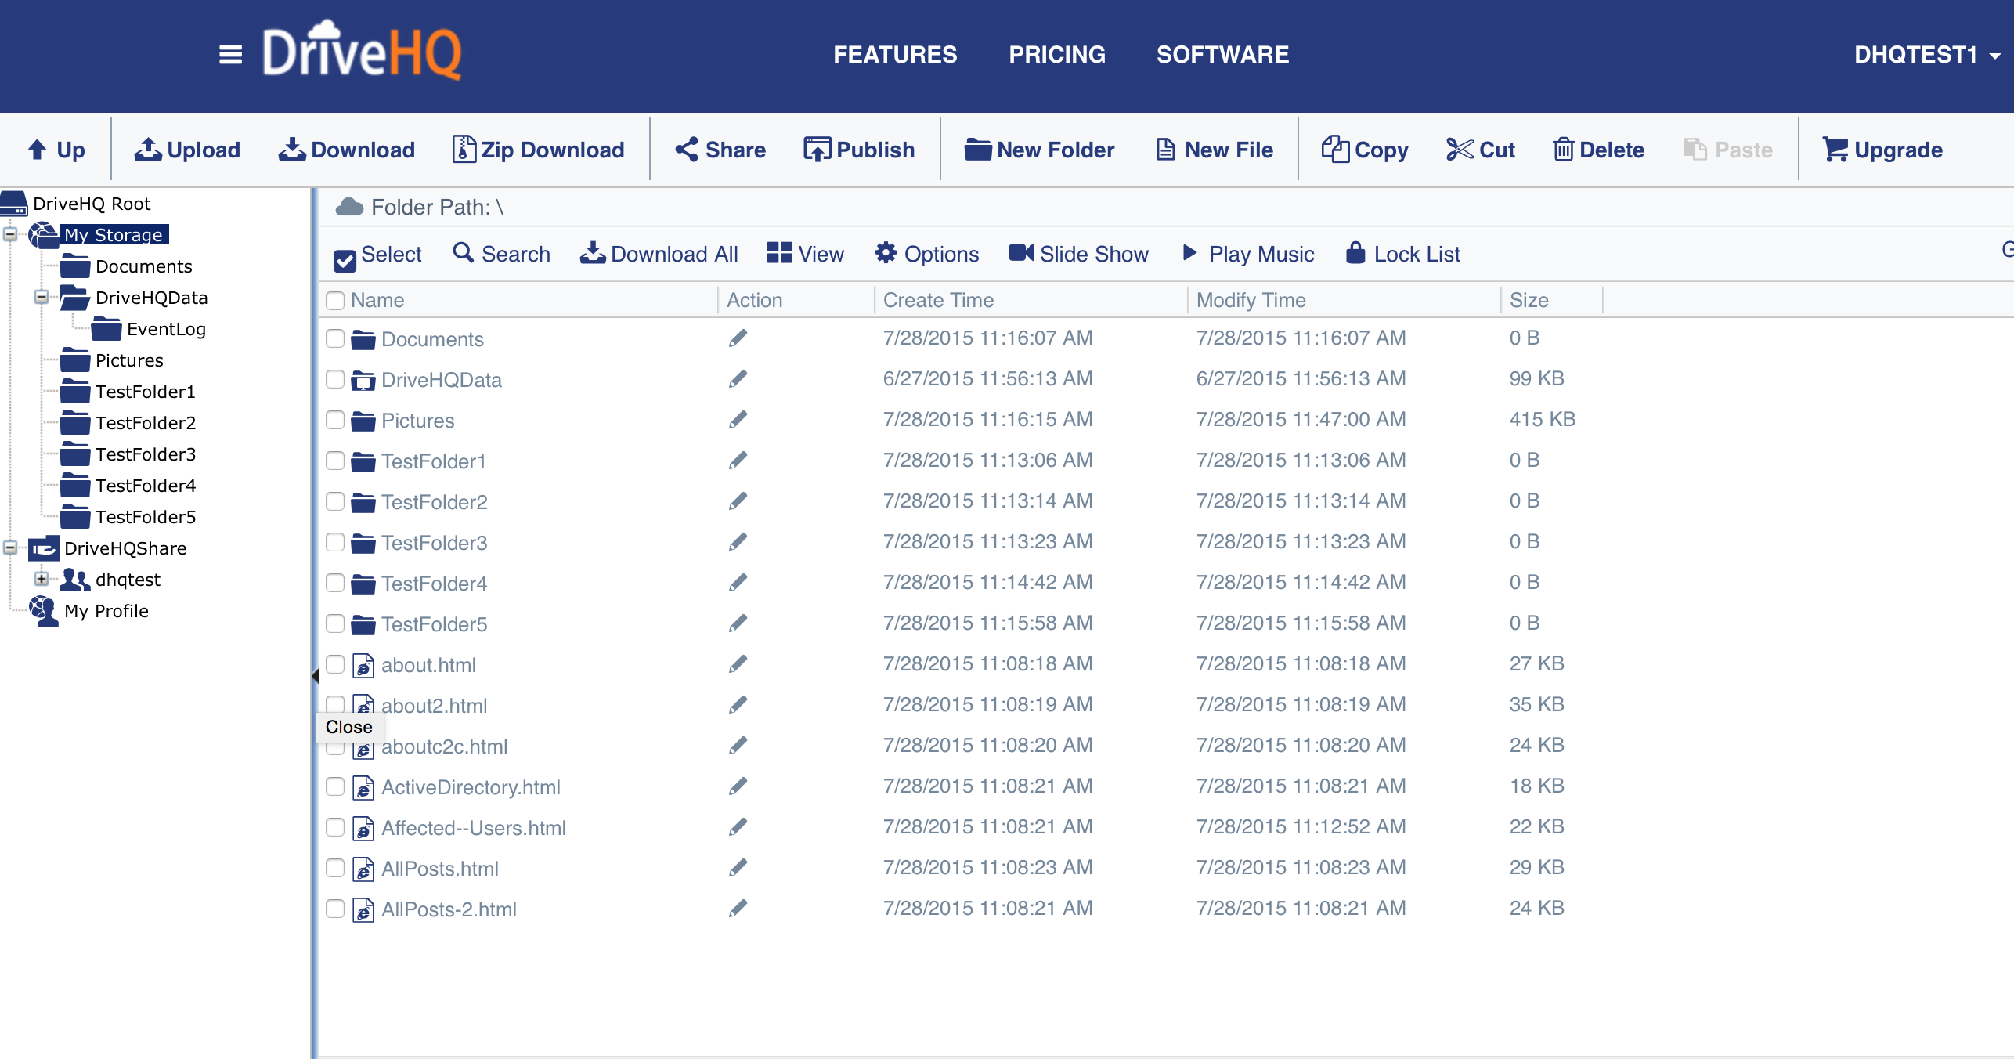Open the PRICING menu item

pyautogui.click(x=1056, y=55)
